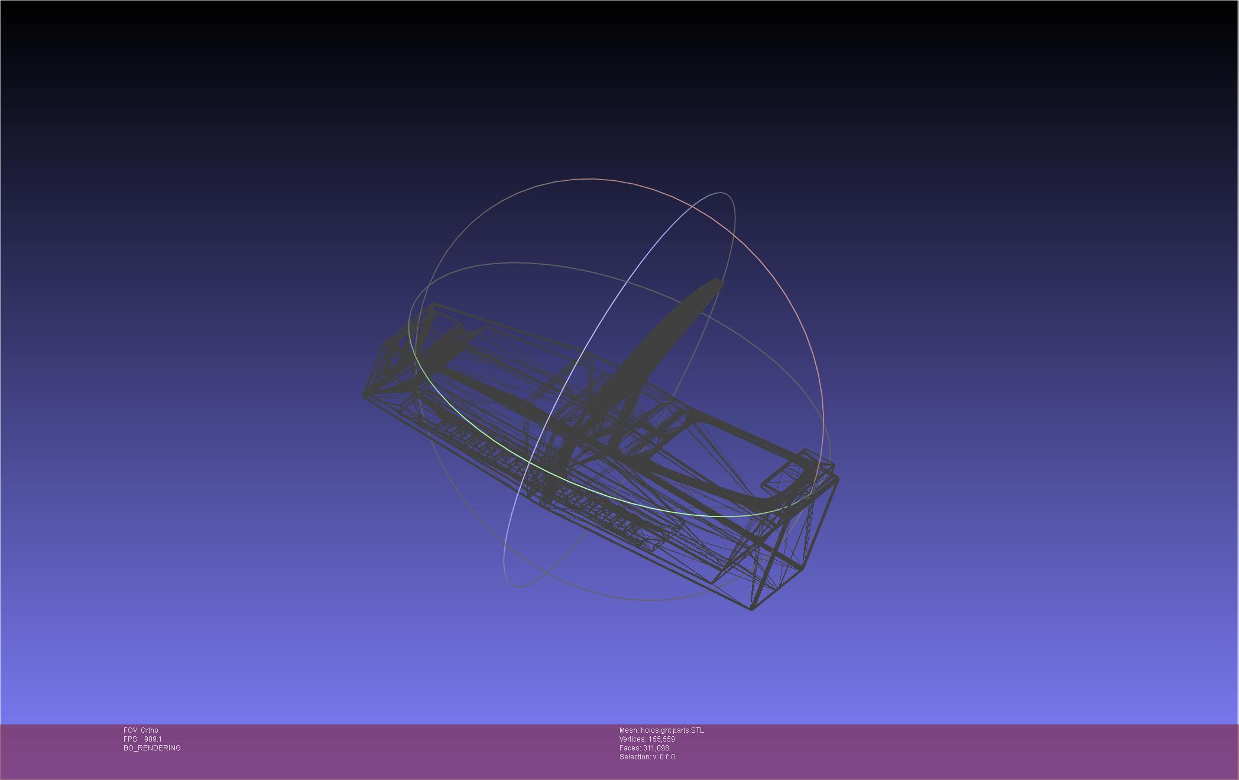Click the BO_RENDERING status text
This screenshot has height=780, width=1239.
point(152,748)
